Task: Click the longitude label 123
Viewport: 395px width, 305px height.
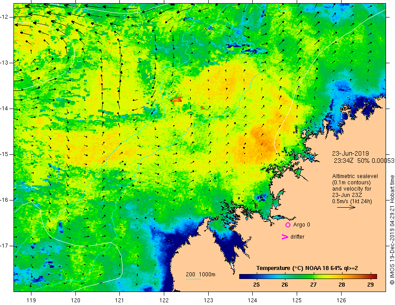Action: (208, 300)
